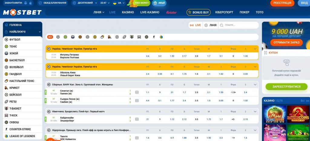Viewport: 310px width, 141px height.
Task: Go to КАЗИНО in the top navigation
Action: (x=128, y=12)
